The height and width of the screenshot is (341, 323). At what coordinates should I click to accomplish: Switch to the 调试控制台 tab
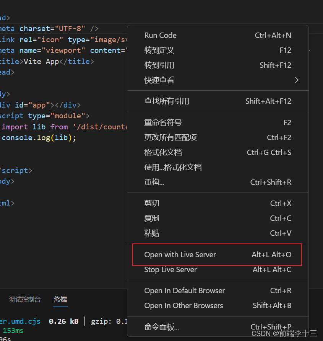pyautogui.click(x=25, y=300)
